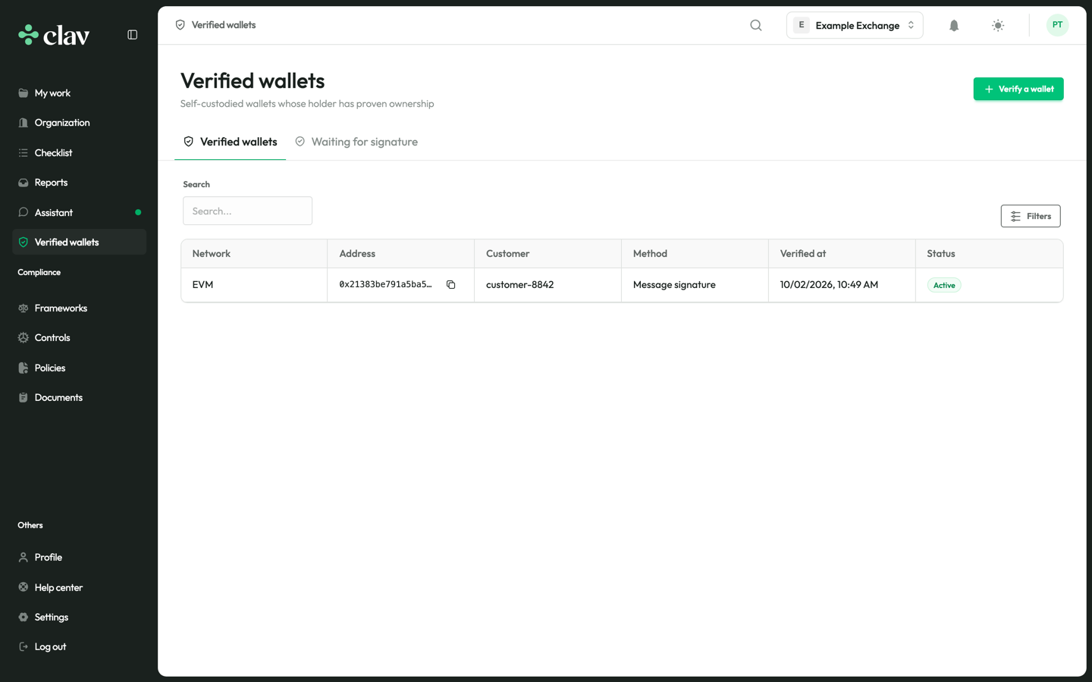Screen dimensions: 1092x682
Task: Navigate to Reports
Action: [79, 183]
